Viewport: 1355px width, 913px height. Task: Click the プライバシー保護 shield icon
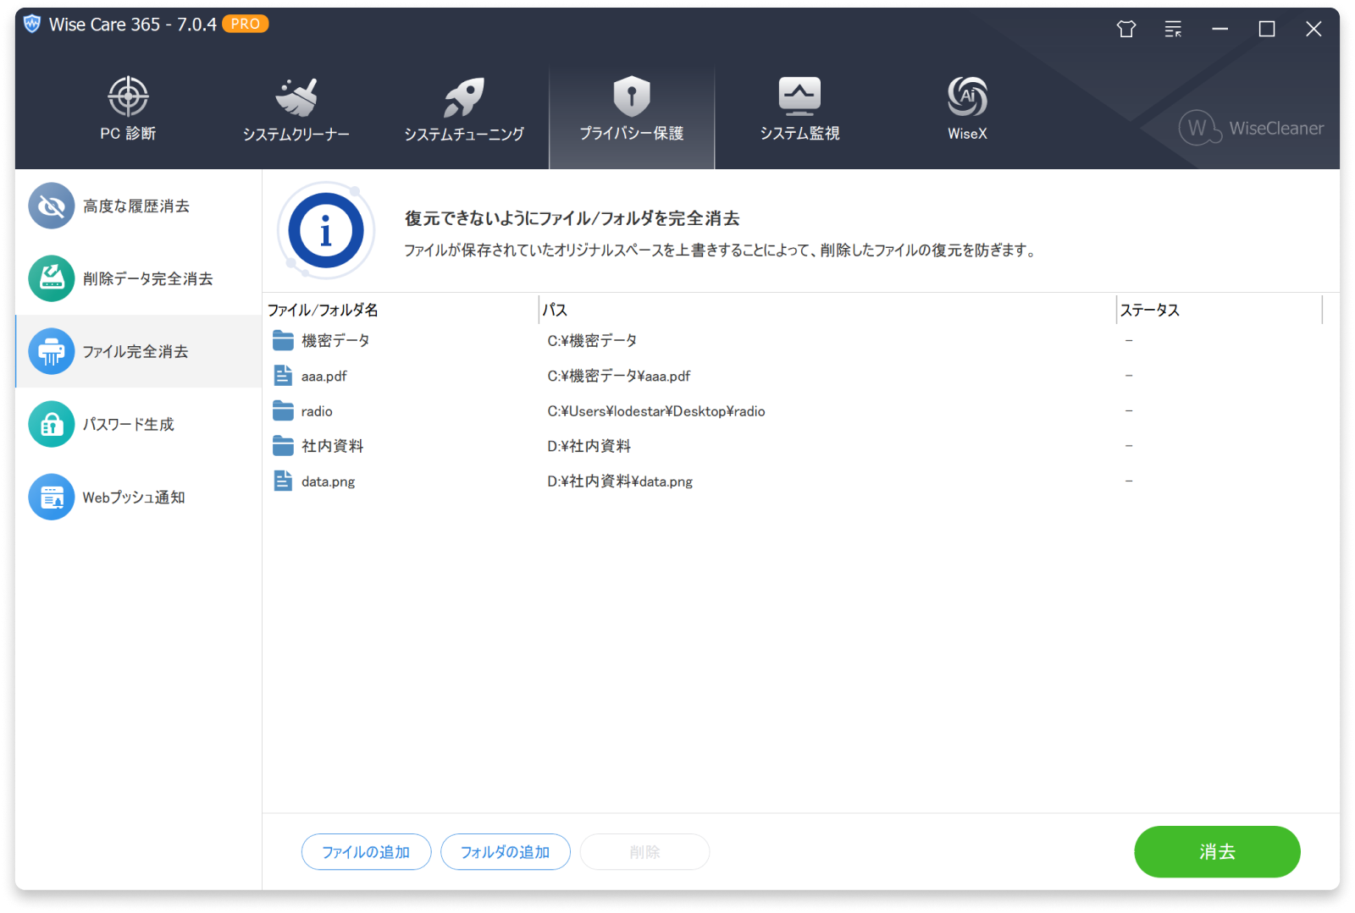tap(630, 96)
